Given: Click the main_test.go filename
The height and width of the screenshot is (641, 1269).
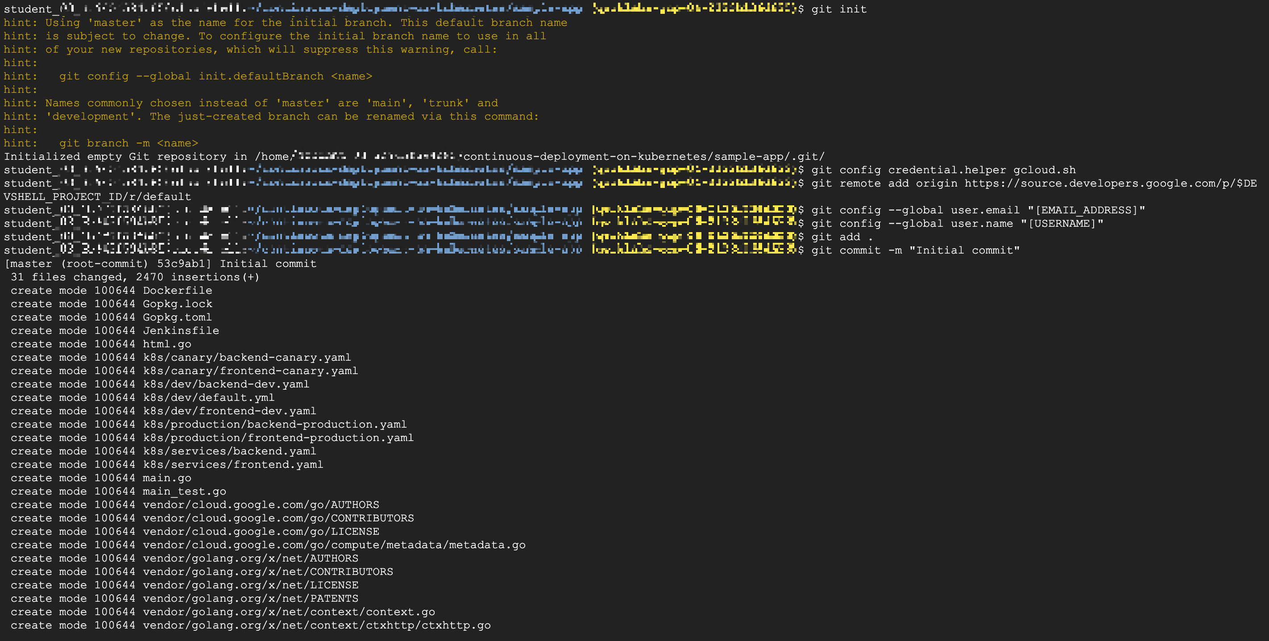Looking at the screenshot, I should [184, 492].
